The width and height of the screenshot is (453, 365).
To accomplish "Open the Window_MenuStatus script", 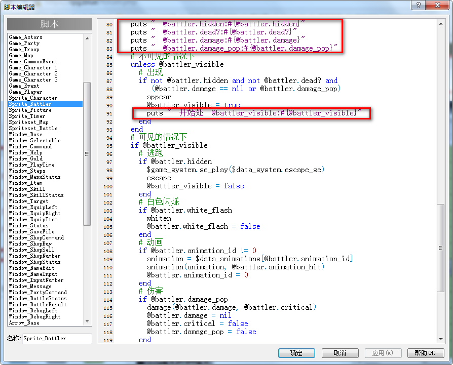I will pos(35,177).
